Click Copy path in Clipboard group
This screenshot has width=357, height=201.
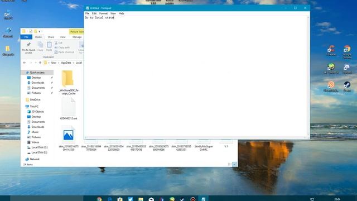62,47
